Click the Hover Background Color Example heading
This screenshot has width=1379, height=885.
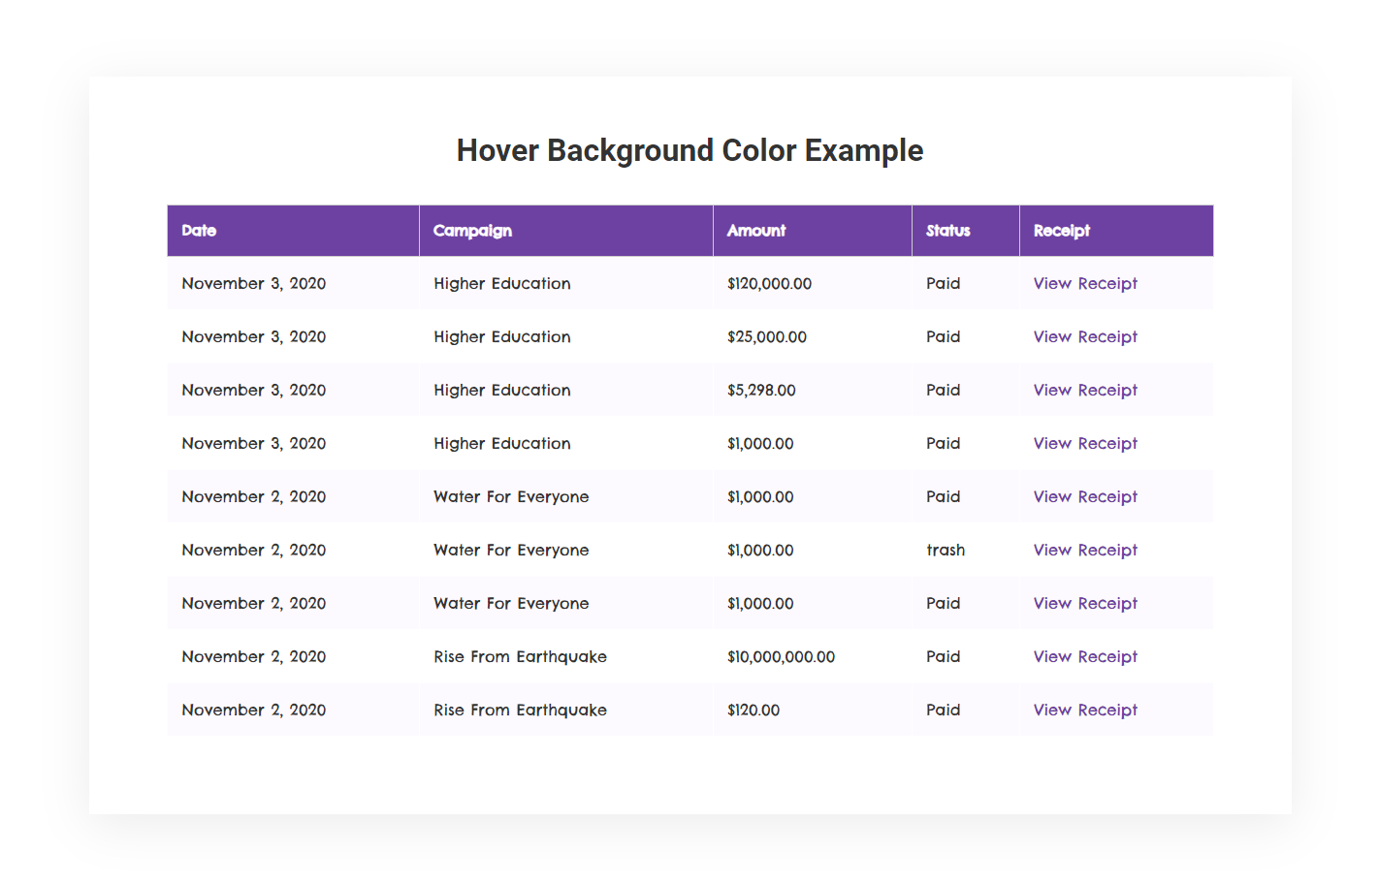[689, 151]
